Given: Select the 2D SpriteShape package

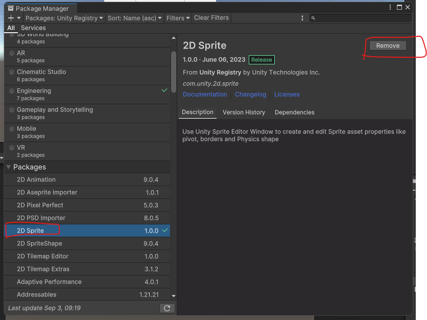Looking at the screenshot, I should pyautogui.click(x=87, y=243).
